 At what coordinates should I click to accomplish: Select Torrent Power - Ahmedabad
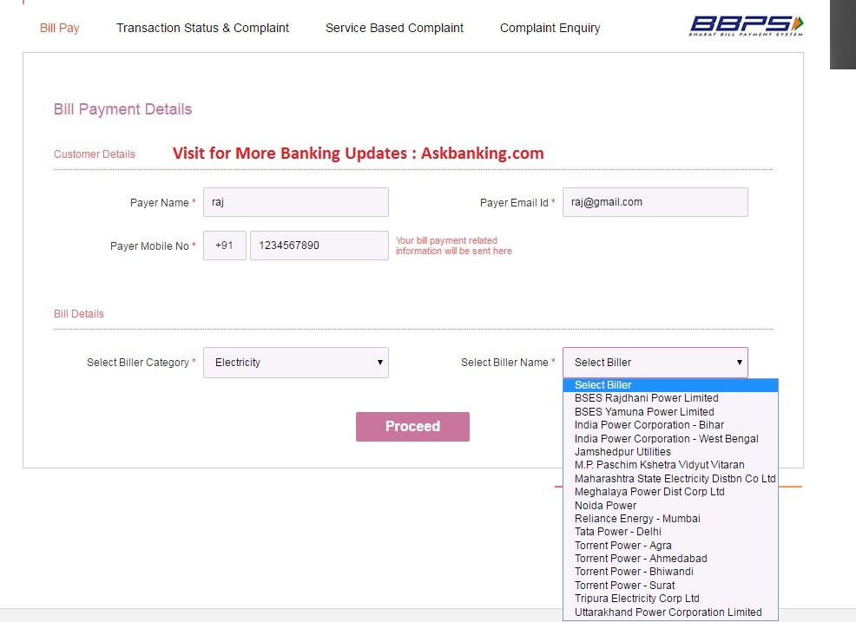coord(670,559)
